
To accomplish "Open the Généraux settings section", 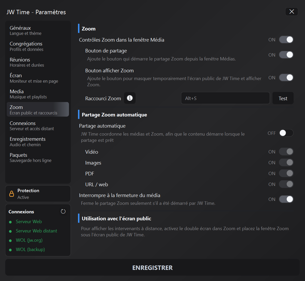I will point(38,30).
